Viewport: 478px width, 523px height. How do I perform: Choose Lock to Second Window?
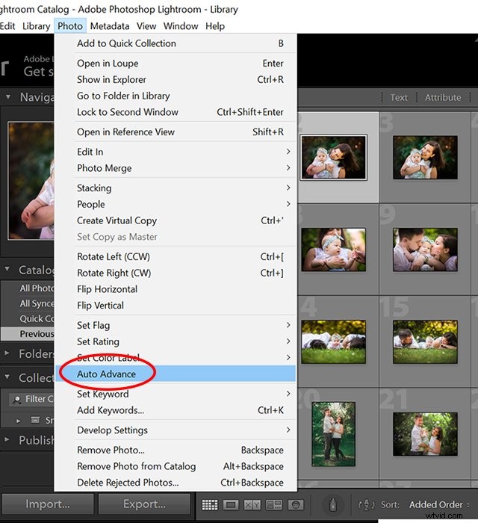(x=176, y=112)
